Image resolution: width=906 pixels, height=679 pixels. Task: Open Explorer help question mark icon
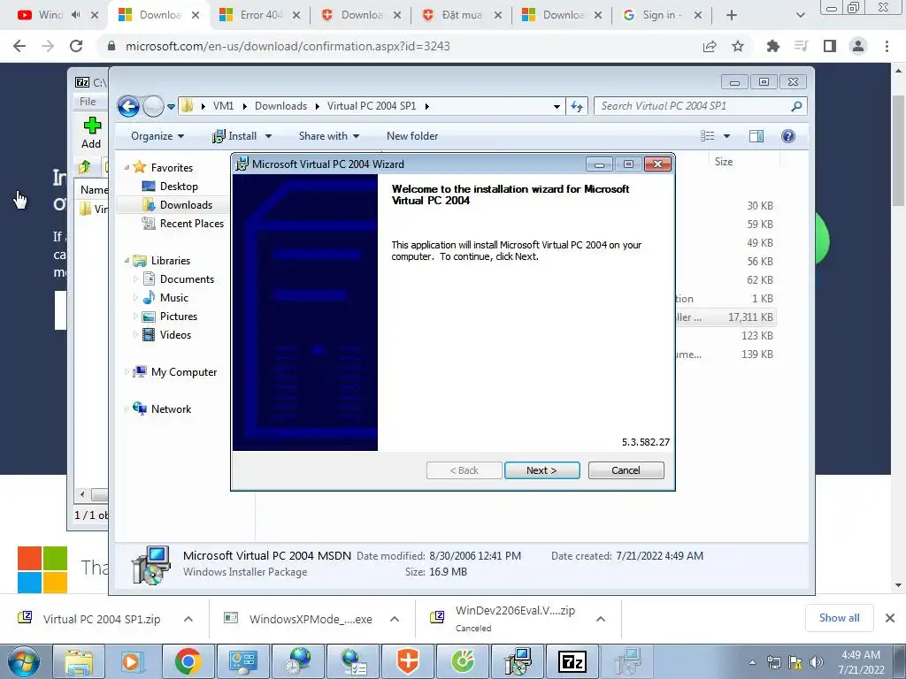click(788, 136)
